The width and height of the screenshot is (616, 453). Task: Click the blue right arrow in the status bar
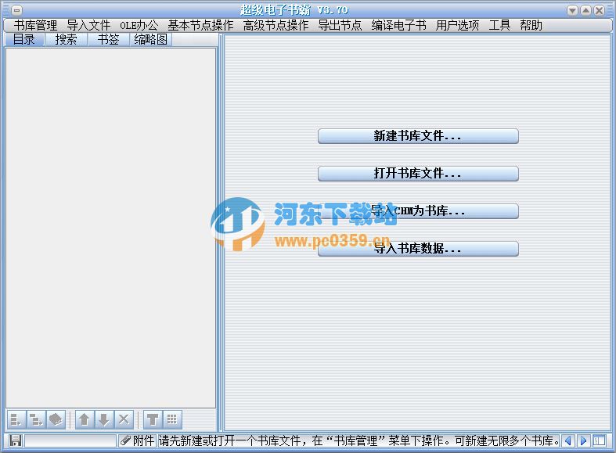pos(584,440)
